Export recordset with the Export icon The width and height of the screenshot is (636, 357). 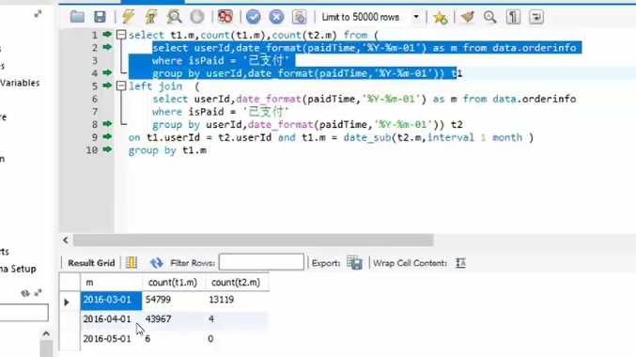(354, 263)
